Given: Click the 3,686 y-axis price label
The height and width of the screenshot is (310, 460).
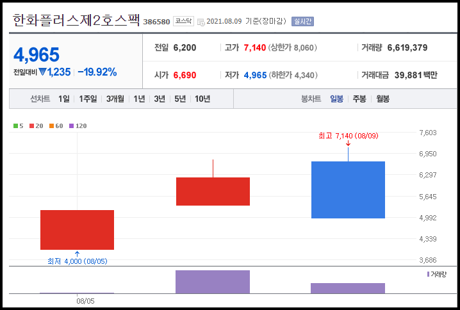Looking at the screenshot, I should pyautogui.click(x=428, y=260).
